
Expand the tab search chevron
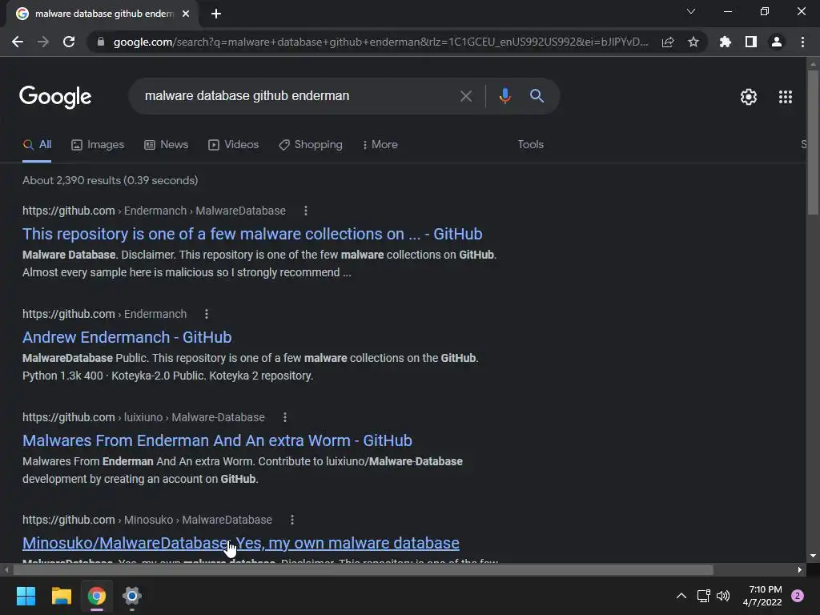pos(691,11)
